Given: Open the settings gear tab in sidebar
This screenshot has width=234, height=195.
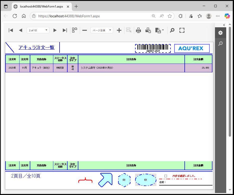Looking at the screenshot, I should [x=220, y=33].
